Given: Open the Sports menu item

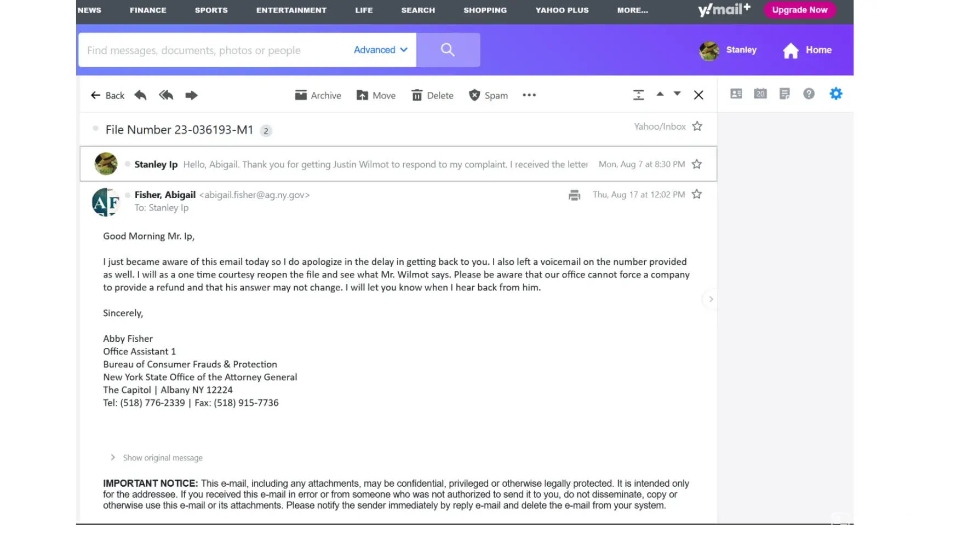Looking at the screenshot, I should click(x=211, y=10).
